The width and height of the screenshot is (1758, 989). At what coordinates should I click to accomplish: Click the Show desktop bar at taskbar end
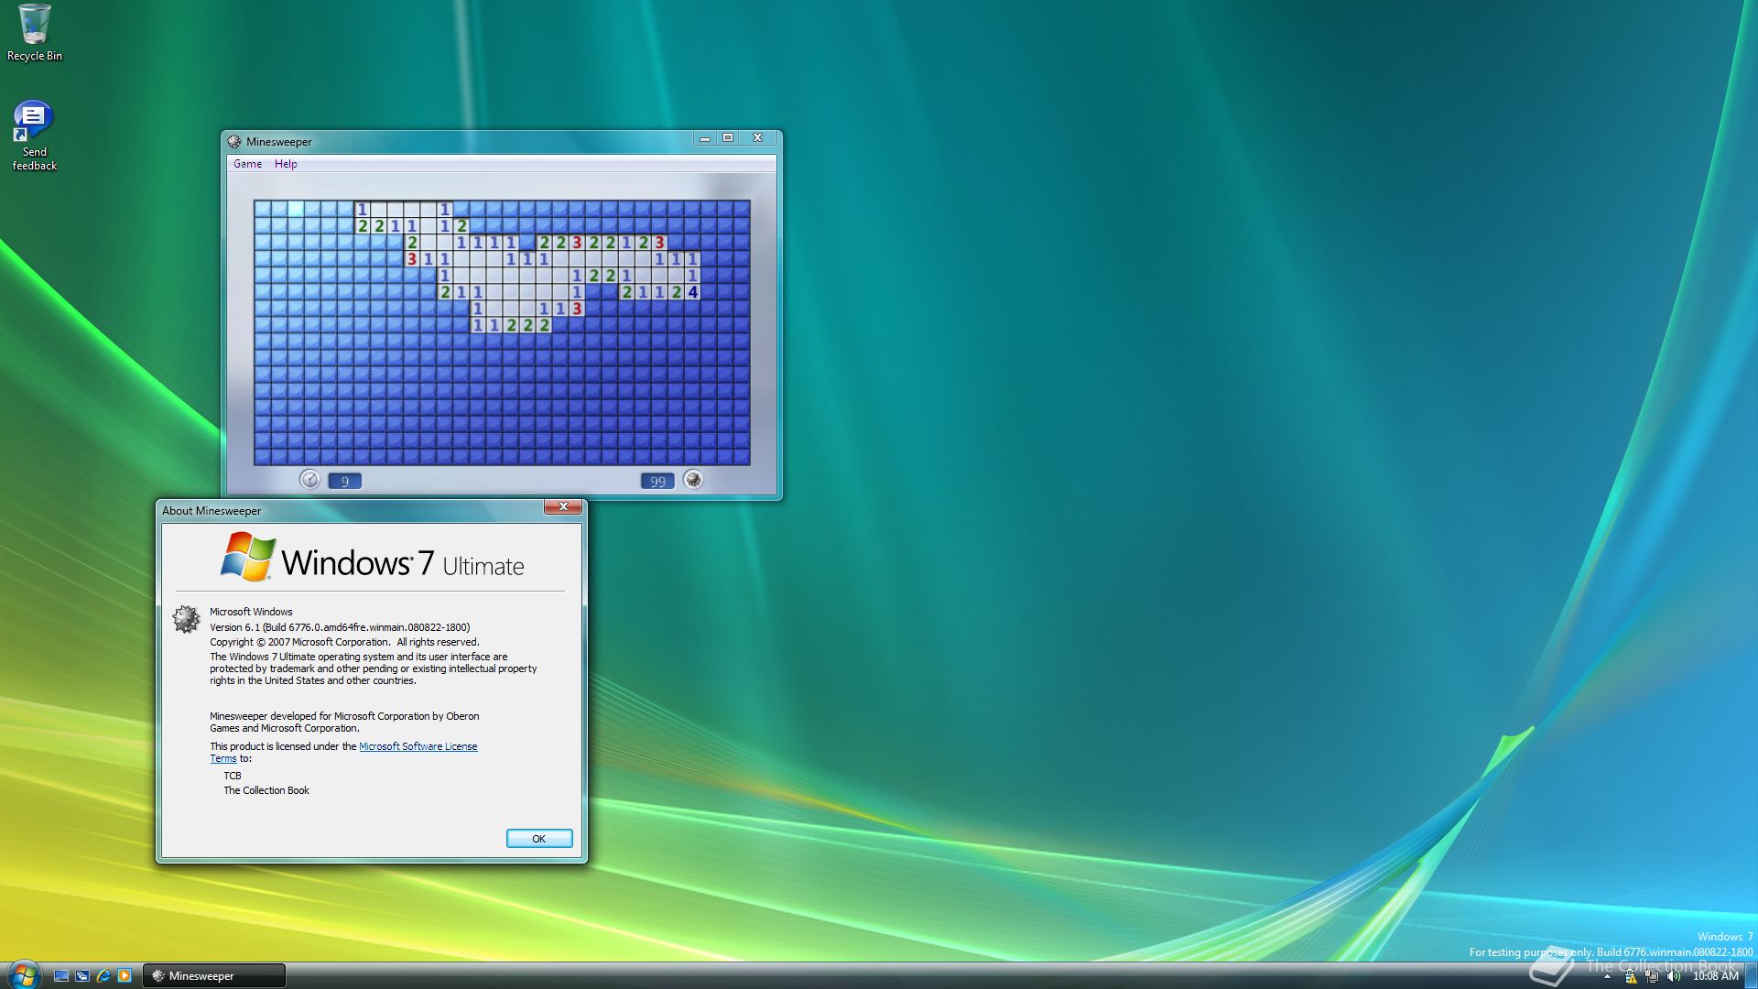coord(1751,976)
